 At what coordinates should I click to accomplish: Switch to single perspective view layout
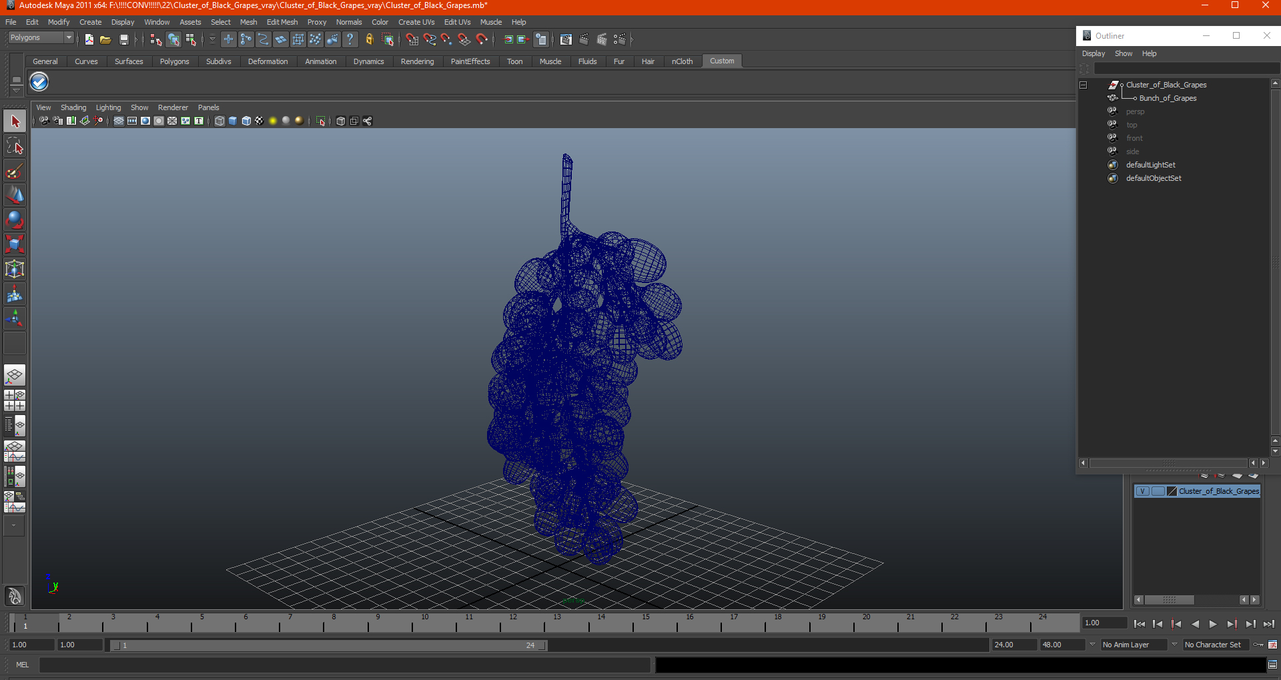[x=15, y=375]
